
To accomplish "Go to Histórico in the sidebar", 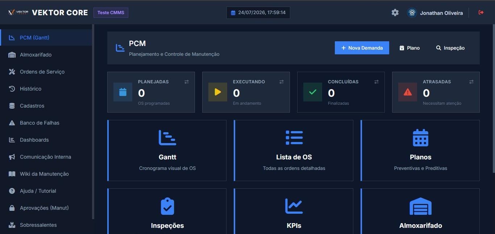I will pyautogui.click(x=46, y=89).
